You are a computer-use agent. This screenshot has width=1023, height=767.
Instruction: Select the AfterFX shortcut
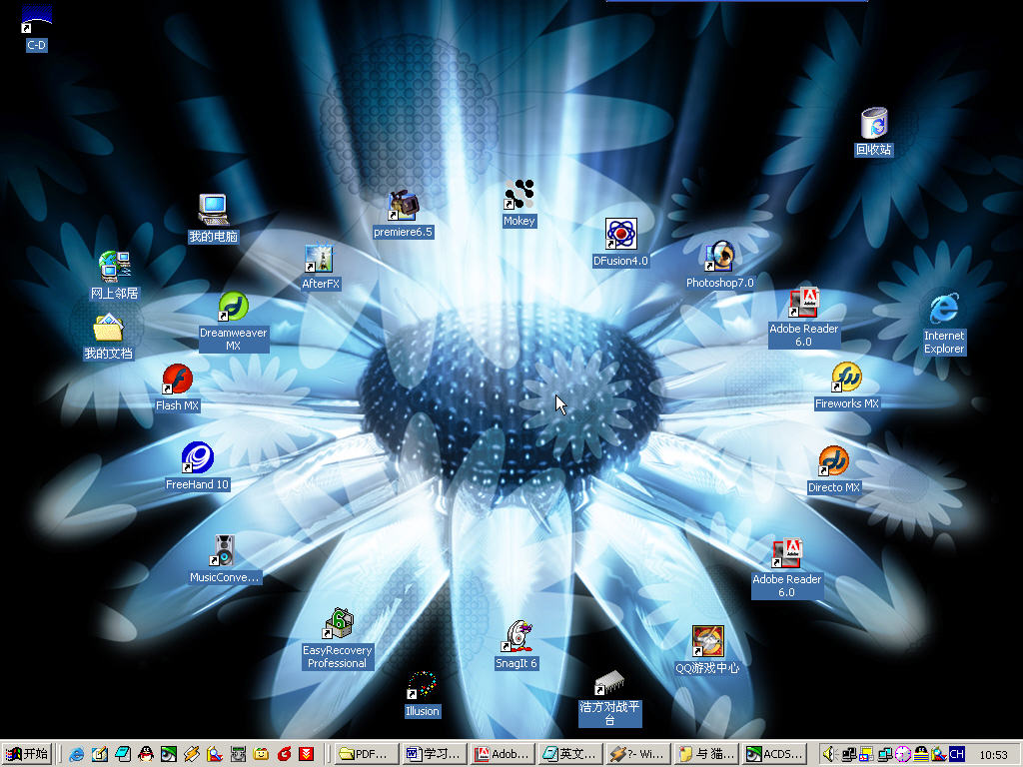[321, 267]
